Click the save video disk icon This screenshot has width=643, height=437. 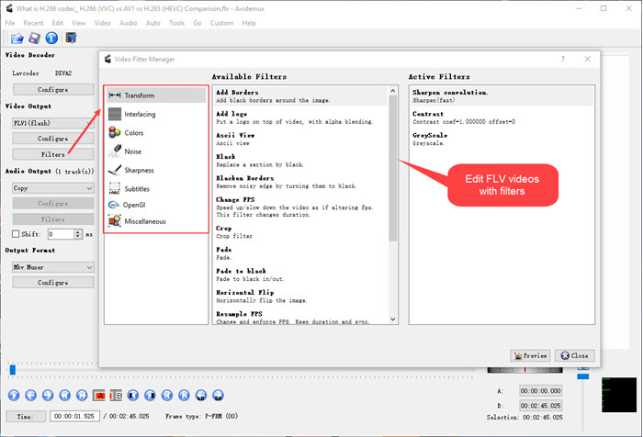(x=34, y=39)
